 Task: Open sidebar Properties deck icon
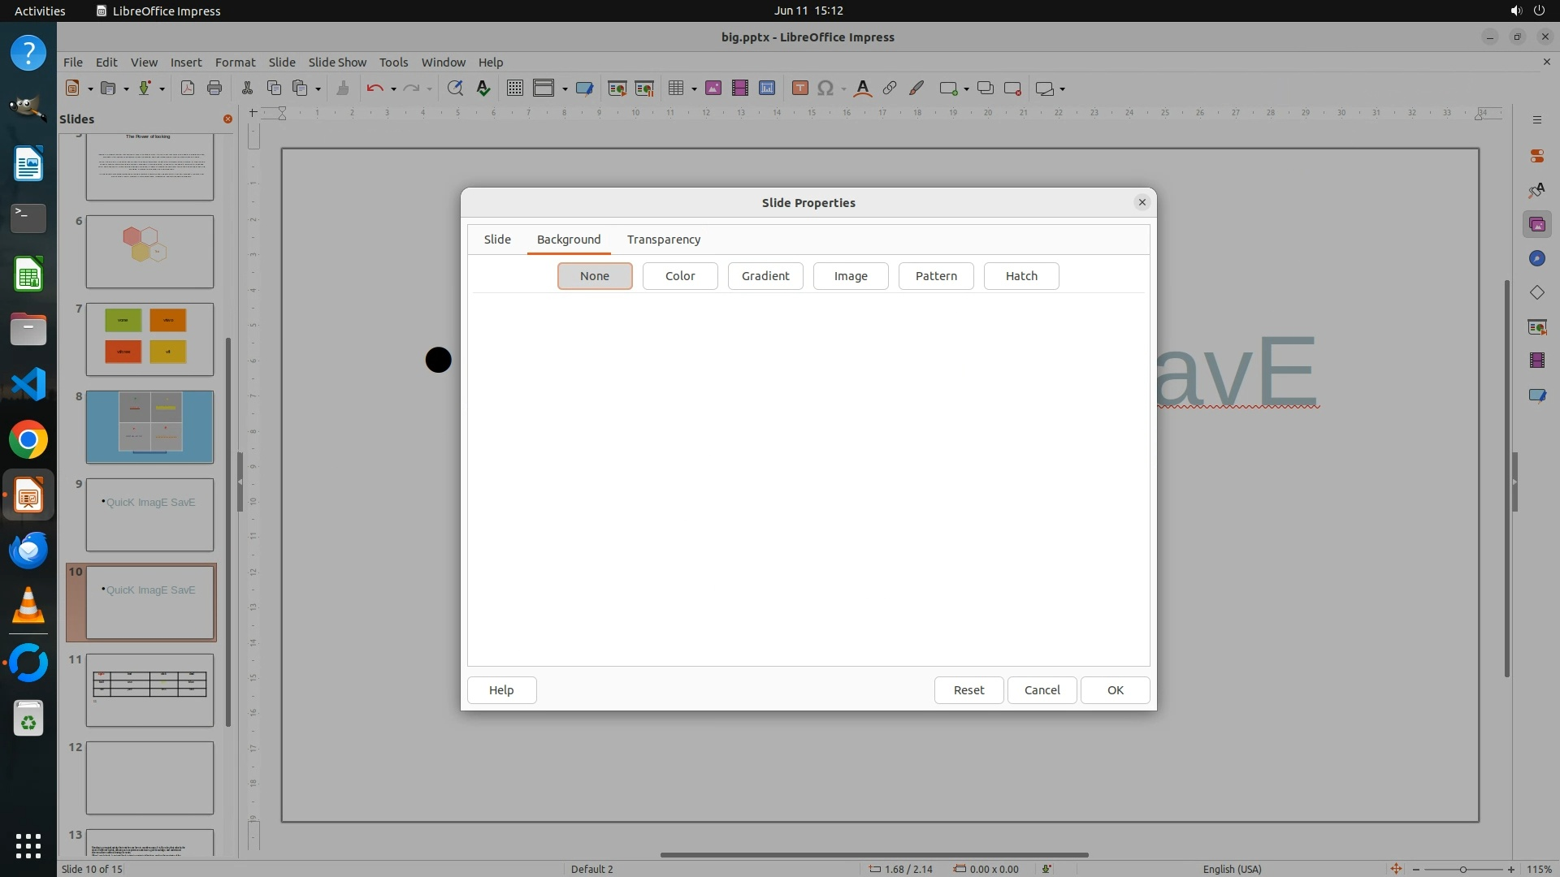(x=1536, y=156)
